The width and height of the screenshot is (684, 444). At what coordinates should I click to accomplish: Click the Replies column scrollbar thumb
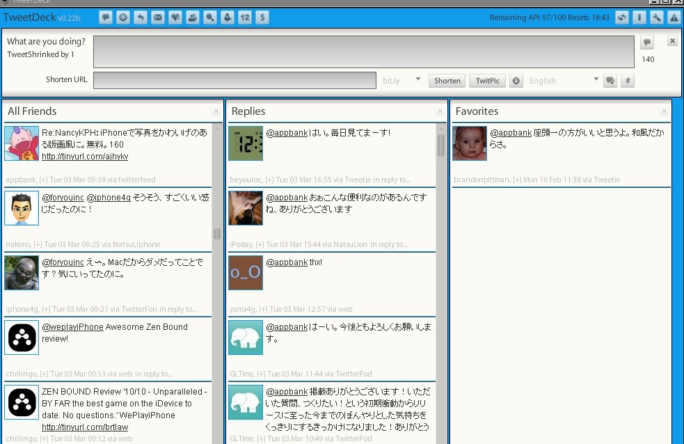tap(441, 145)
